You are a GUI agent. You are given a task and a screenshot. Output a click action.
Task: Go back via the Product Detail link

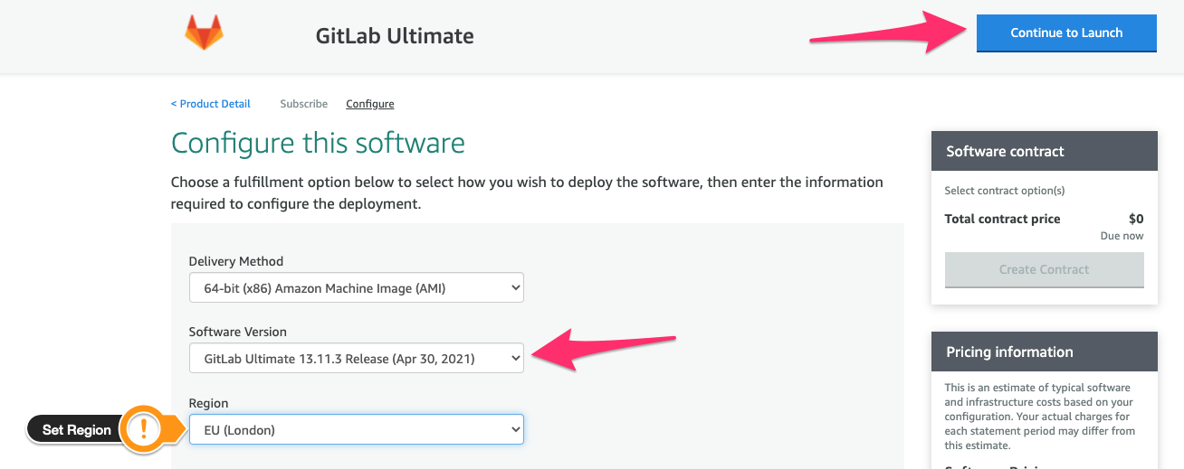tap(211, 104)
